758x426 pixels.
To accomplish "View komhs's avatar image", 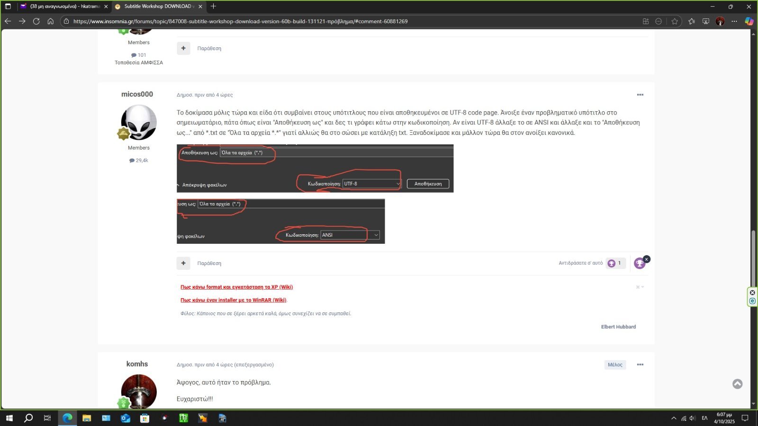I will pyautogui.click(x=139, y=391).
